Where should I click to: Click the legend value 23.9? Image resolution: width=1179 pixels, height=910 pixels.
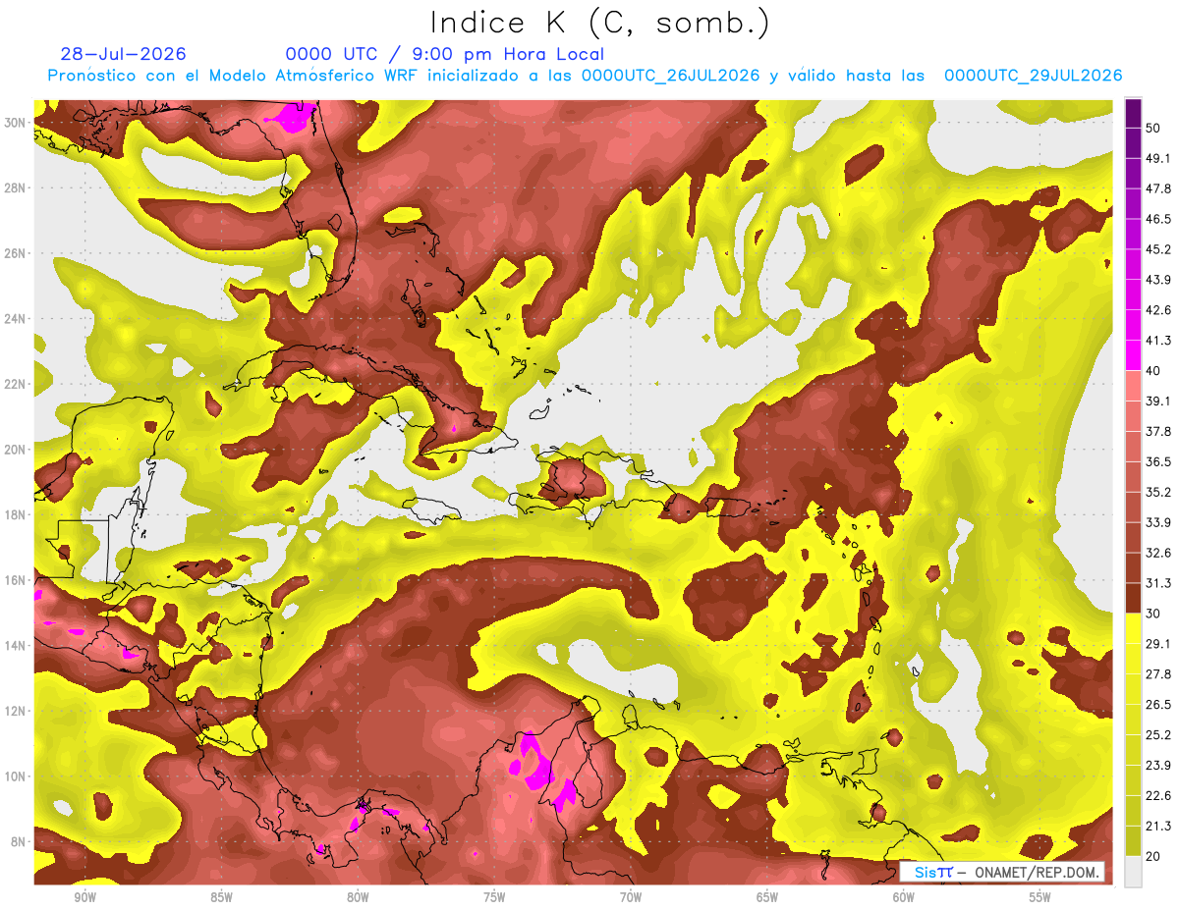(x=1158, y=765)
